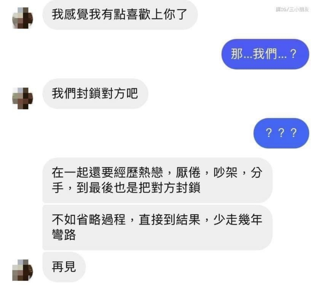
Task: Open the avatar next to the 再見 message
Action: (23, 270)
